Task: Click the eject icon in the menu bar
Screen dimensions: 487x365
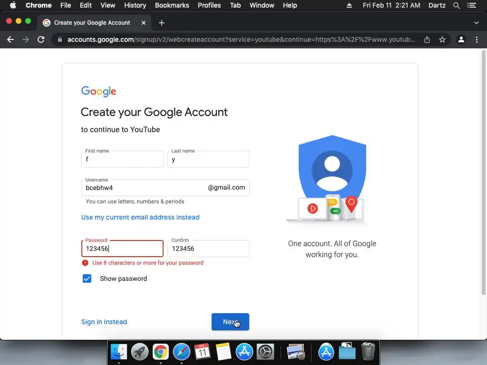Action: coord(349,5)
